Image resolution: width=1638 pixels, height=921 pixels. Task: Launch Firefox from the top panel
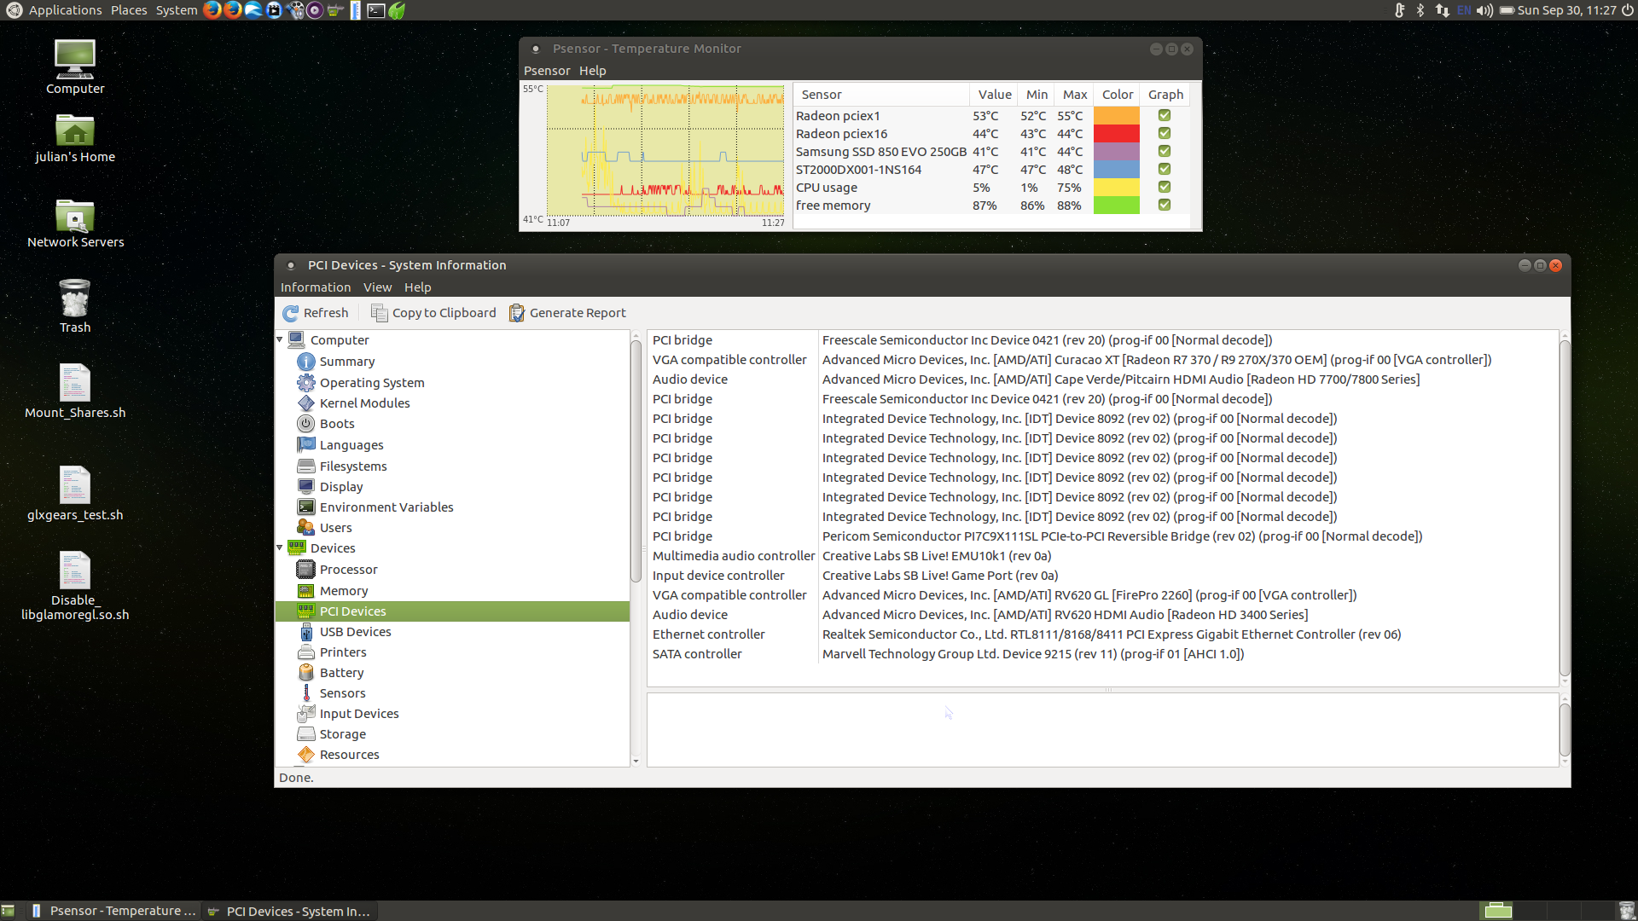coord(212,10)
